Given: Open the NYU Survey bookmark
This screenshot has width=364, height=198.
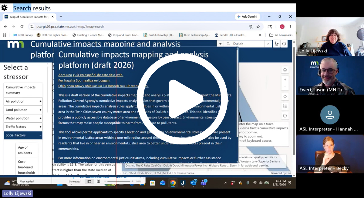Looking at the screenshot, I should (23, 35).
